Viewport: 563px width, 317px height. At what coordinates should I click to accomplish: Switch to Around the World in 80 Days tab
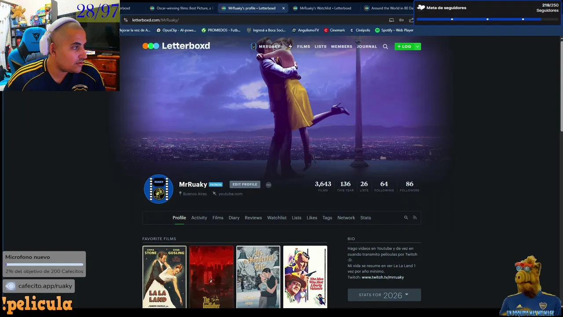pos(389,8)
